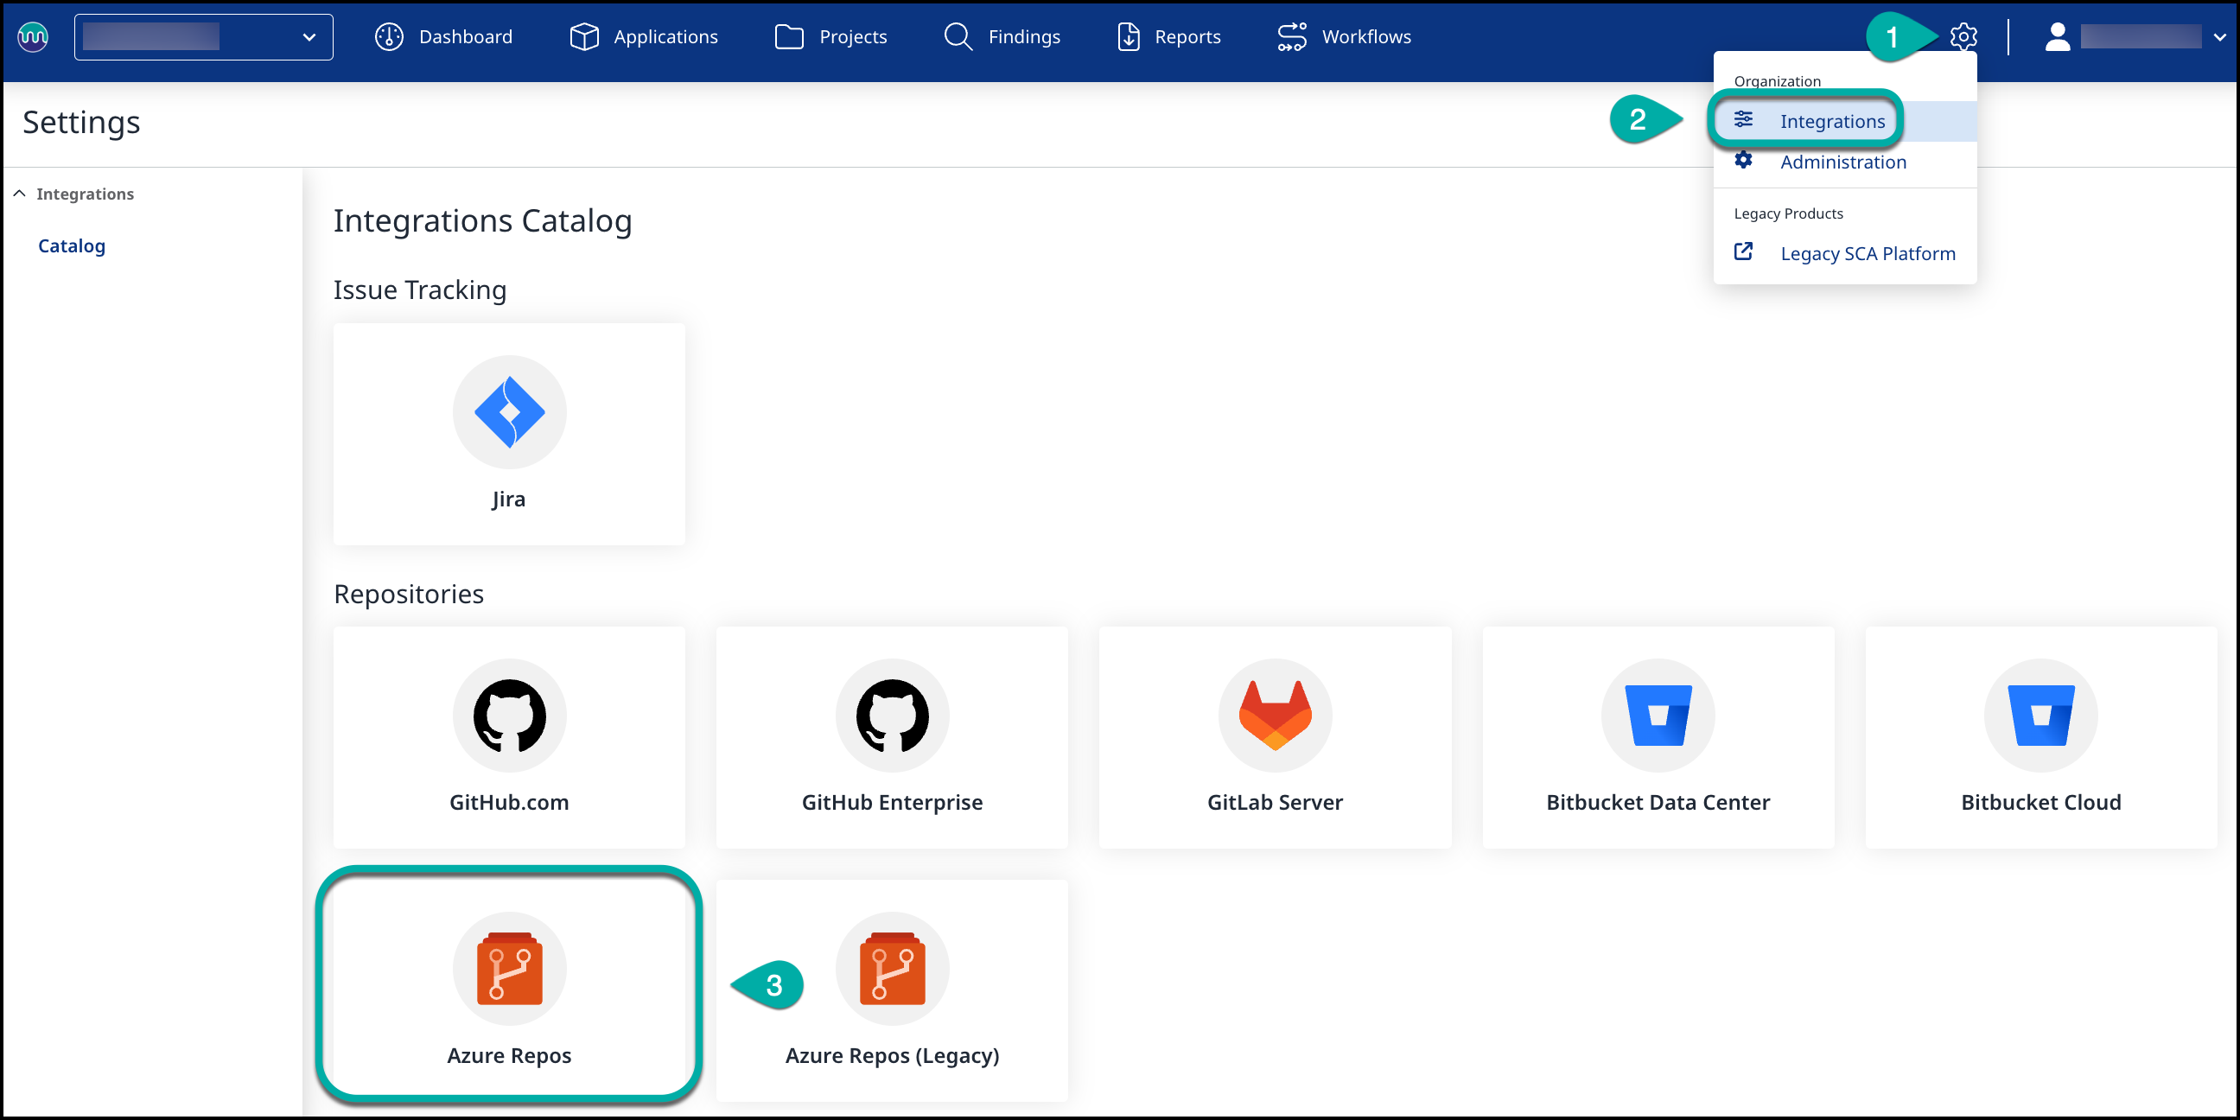Select Catalog in the sidebar
The height and width of the screenshot is (1120, 2240).
coord(72,245)
